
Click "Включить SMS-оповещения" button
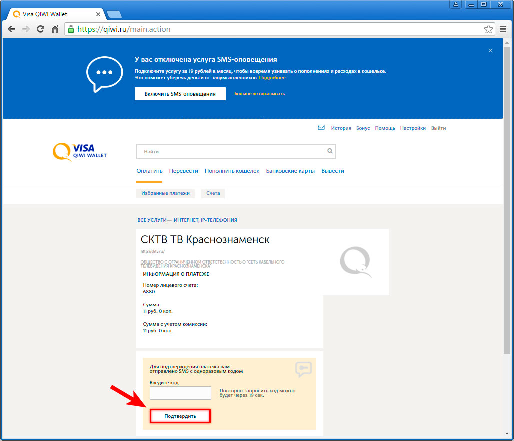[180, 94]
